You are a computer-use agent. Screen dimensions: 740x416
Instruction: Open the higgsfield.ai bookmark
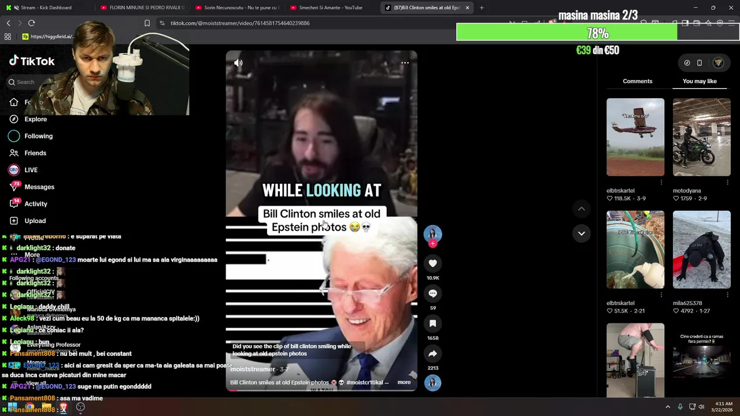[x=47, y=36]
